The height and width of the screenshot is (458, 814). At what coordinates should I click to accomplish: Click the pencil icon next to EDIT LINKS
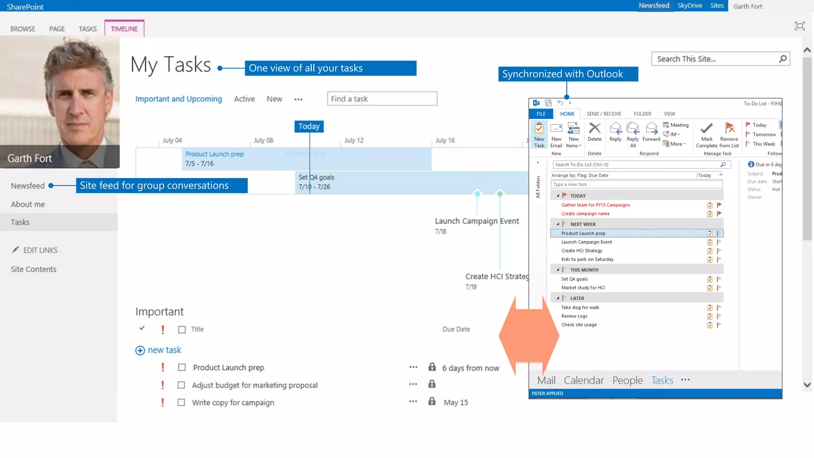(15, 250)
